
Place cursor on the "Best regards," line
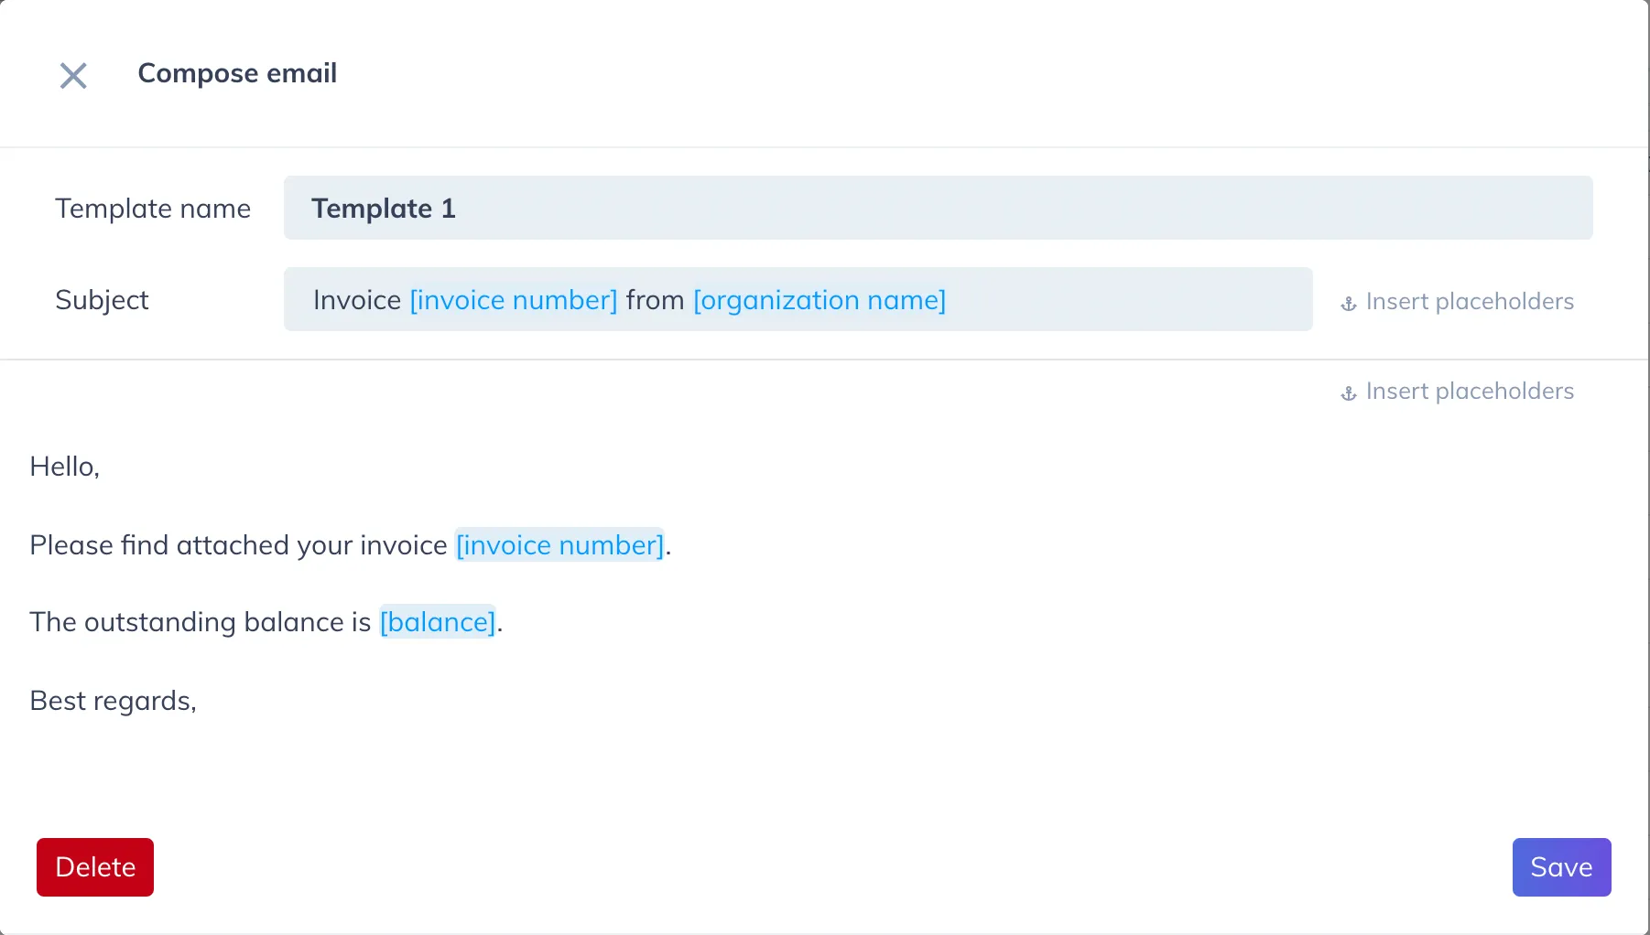[x=113, y=701]
